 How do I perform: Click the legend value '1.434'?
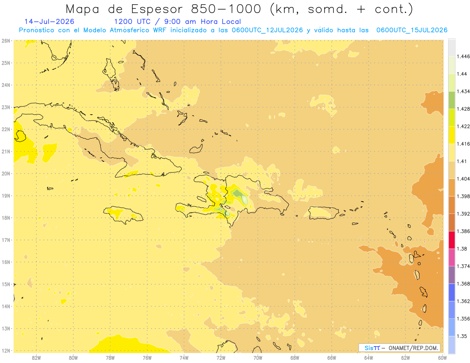tap(463, 91)
